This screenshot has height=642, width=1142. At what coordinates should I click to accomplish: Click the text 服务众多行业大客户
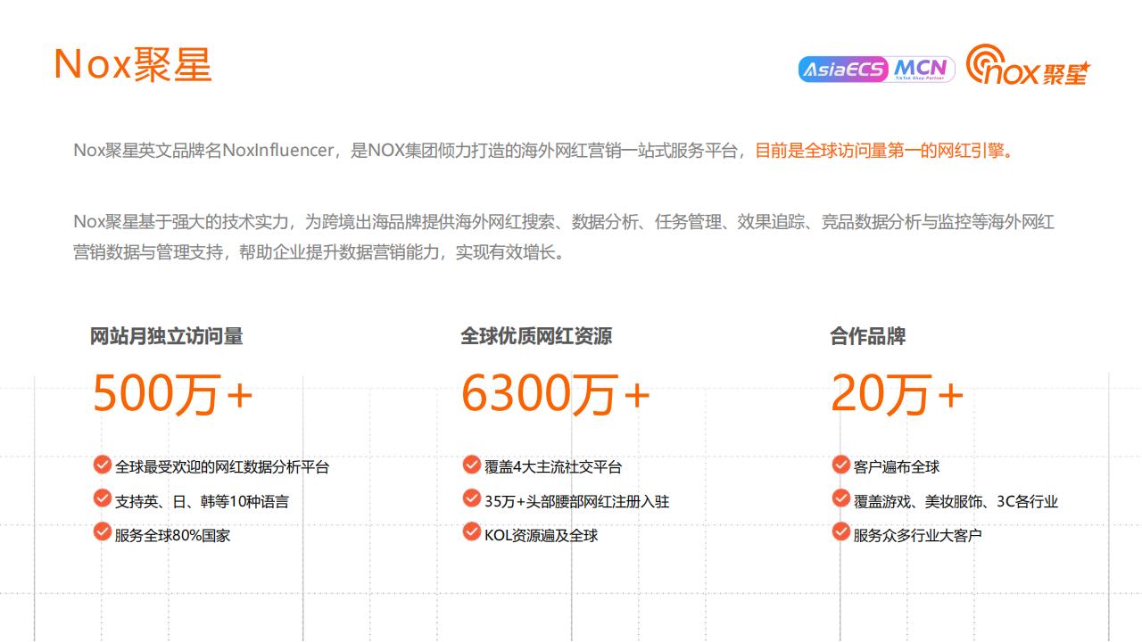click(x=918, y=535)
